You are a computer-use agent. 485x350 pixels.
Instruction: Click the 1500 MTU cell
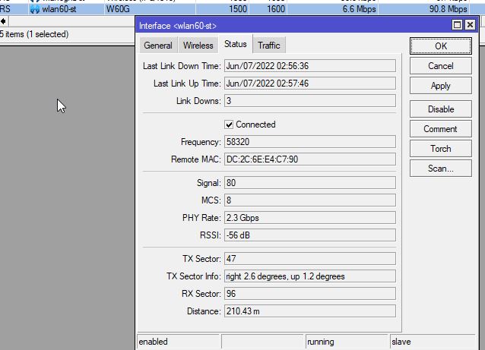[x=223, y=9]
